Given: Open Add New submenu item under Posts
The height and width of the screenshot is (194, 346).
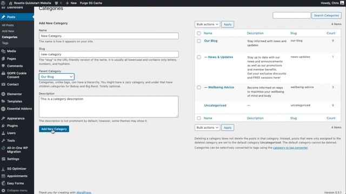Looking at the screenshot, I should click(x=8, y=31).
